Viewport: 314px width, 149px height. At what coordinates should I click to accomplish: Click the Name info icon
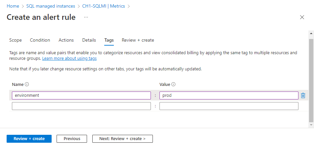pyautogui.click(x=27, y=85)
